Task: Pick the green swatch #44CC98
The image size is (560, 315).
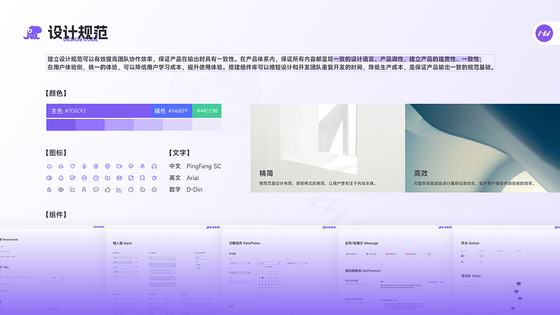Action: (206, 111)
